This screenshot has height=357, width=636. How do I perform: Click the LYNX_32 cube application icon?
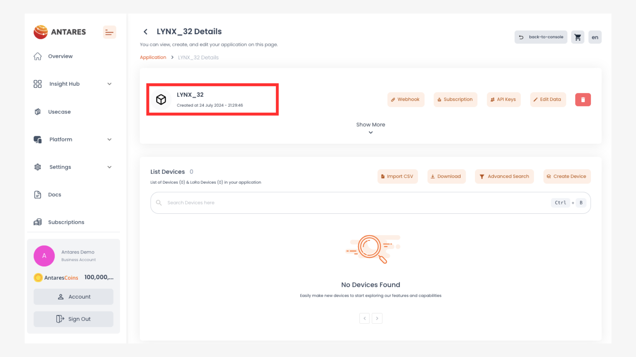161,99
